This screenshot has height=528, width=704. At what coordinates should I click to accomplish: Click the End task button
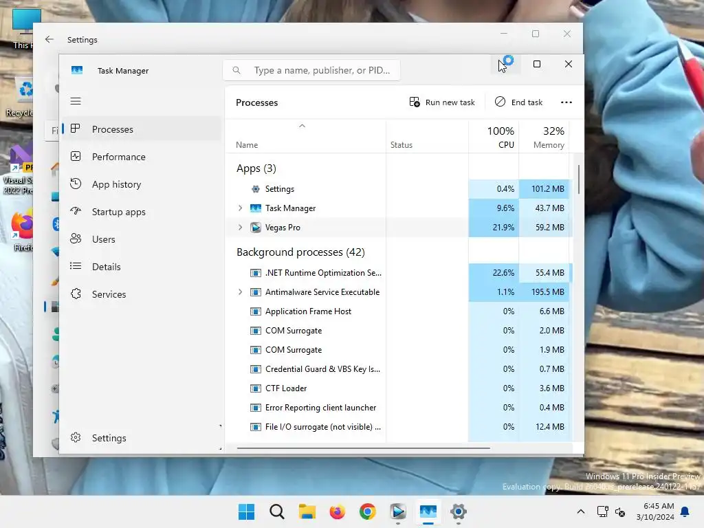pos(518,102)
